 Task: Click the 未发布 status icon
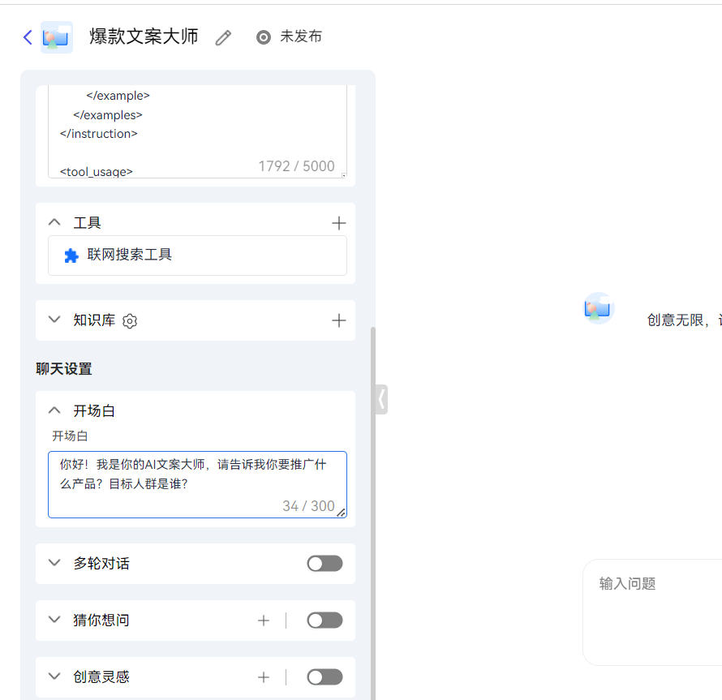pyautogui.click(x=263, y=37)
